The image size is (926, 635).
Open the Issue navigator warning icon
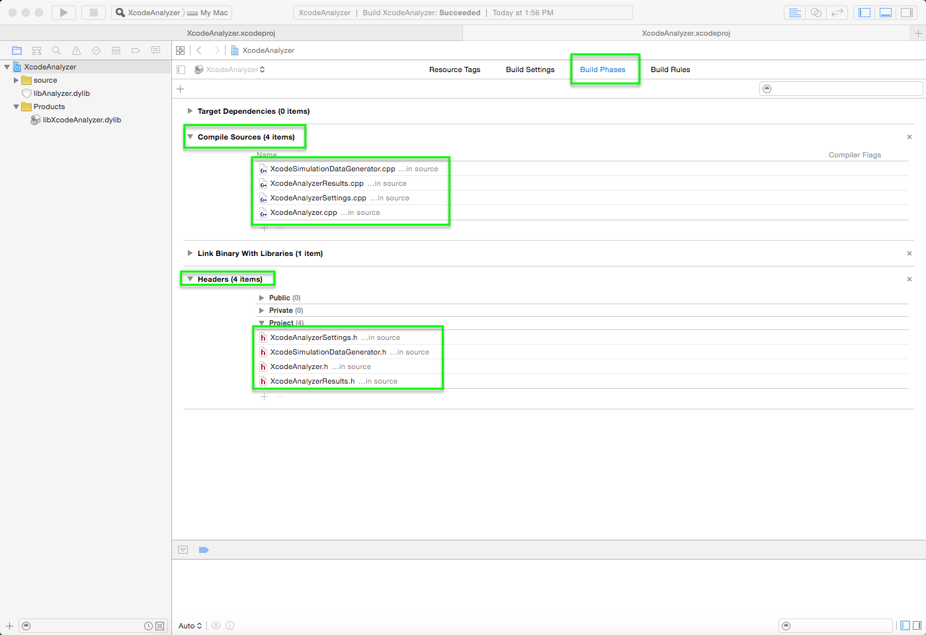point(76,50)
